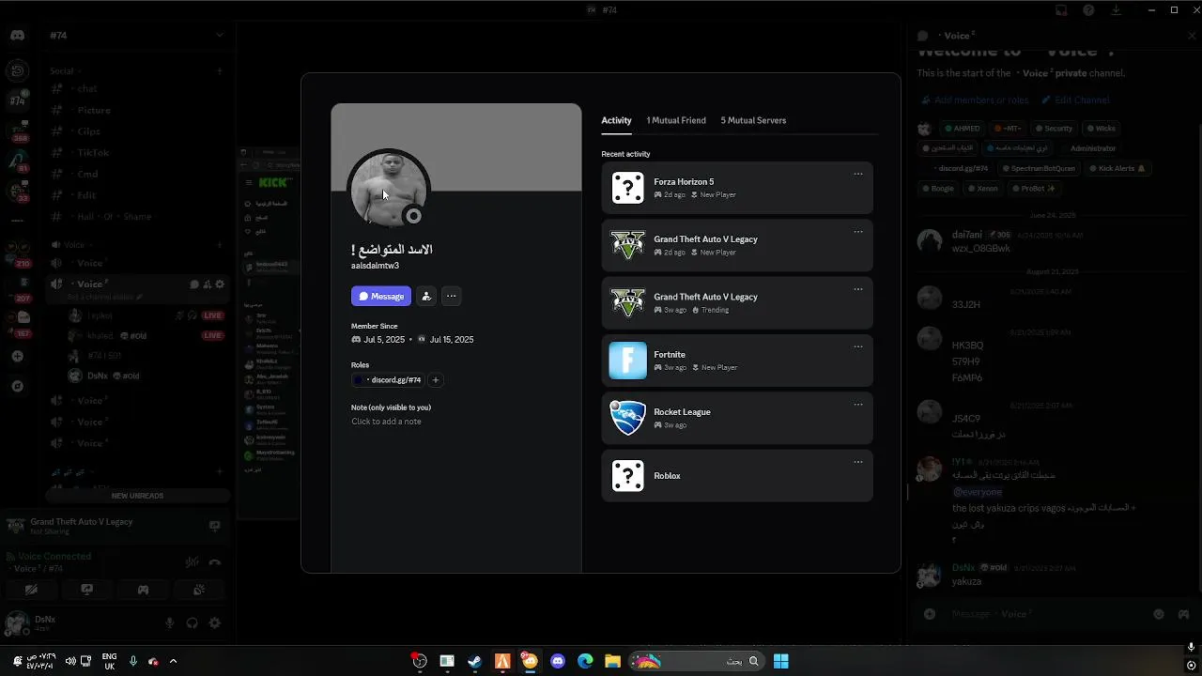Click the add role plus button
Viewport: 1202px width, 676px height.
(435, 380)
